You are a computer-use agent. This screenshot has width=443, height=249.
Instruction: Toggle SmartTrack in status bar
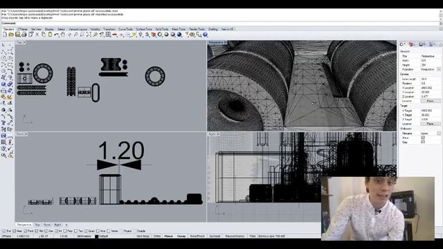197,236
